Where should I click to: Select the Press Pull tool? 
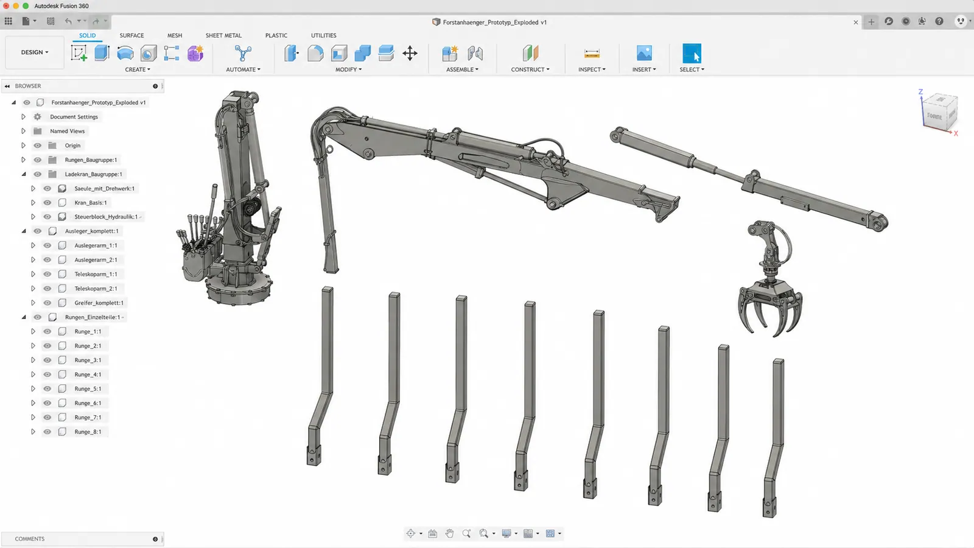pos(292,54)
